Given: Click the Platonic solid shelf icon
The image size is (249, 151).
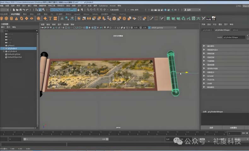Looking at the screenshot, I should tap(38, 18).
